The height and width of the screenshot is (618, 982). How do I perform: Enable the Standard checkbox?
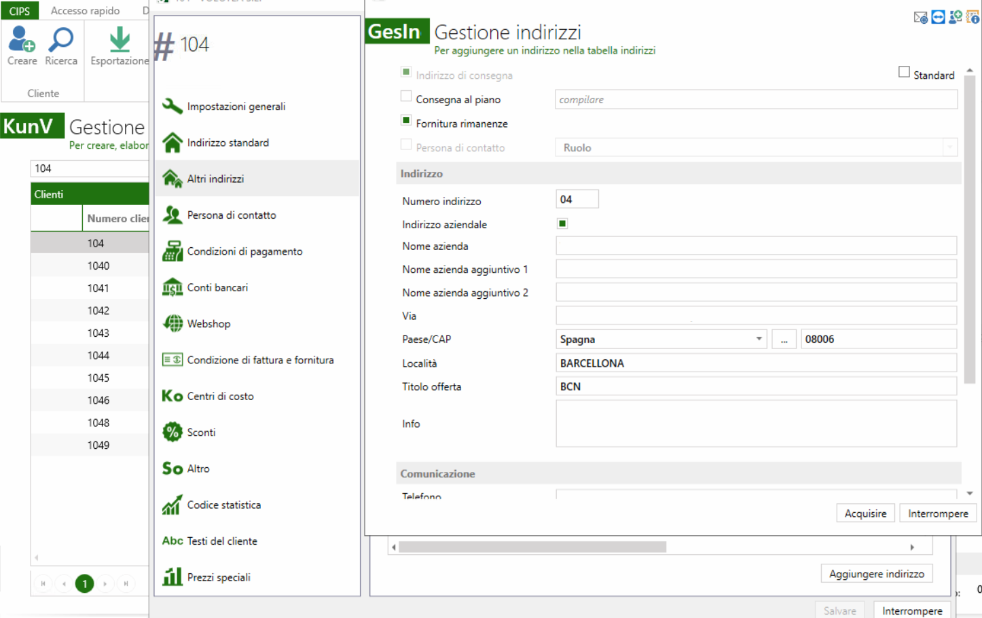pos(904,72)
